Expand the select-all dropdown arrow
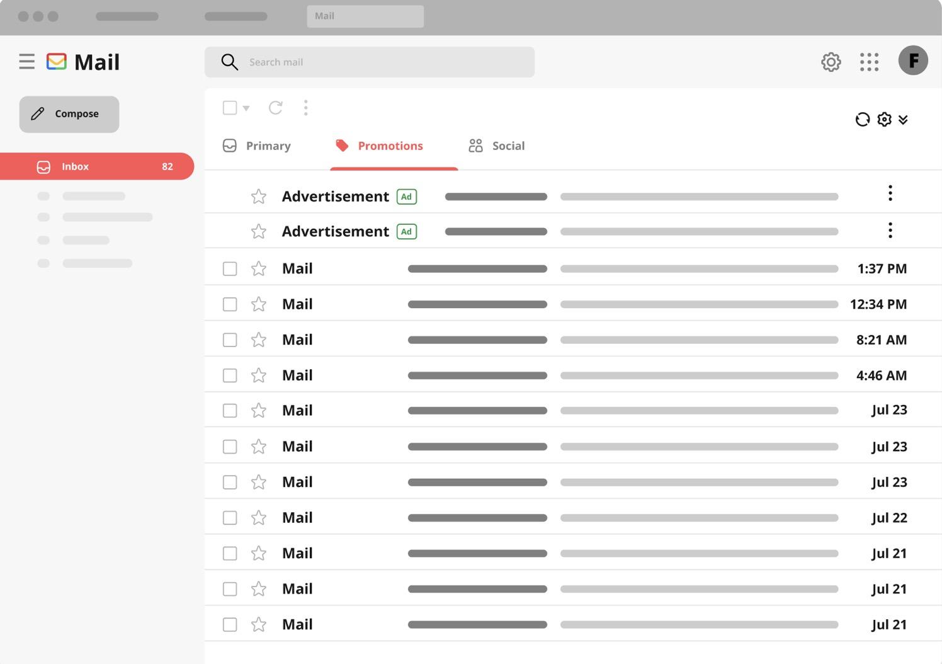The image size is (942, 664). click(246, 108)
